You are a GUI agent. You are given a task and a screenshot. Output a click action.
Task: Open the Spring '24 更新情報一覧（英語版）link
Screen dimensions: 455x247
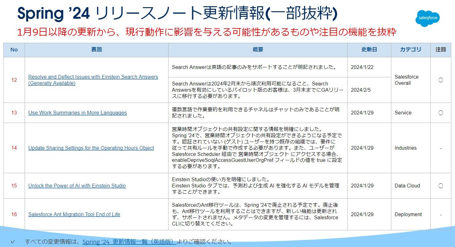(x=129, y=242)
